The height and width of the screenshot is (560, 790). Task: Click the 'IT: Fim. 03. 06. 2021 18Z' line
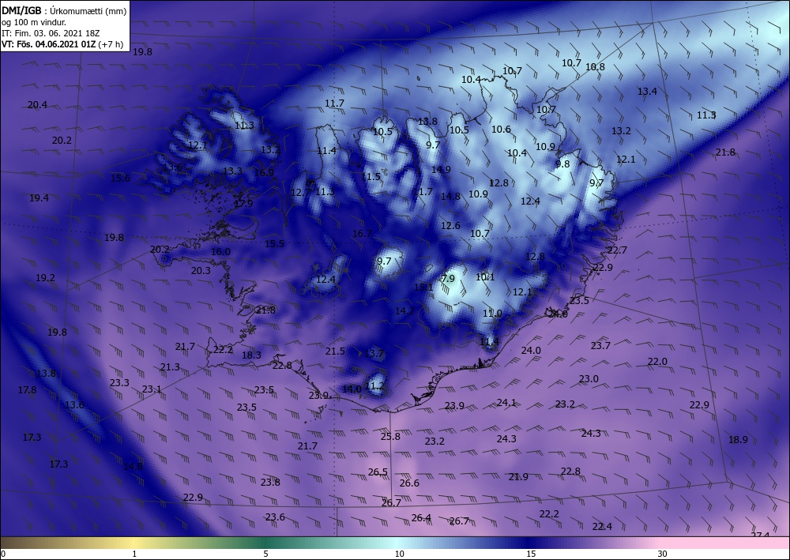click(x=51, y=33)
